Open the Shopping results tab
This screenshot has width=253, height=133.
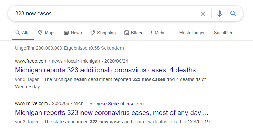(x=103, y=33)
